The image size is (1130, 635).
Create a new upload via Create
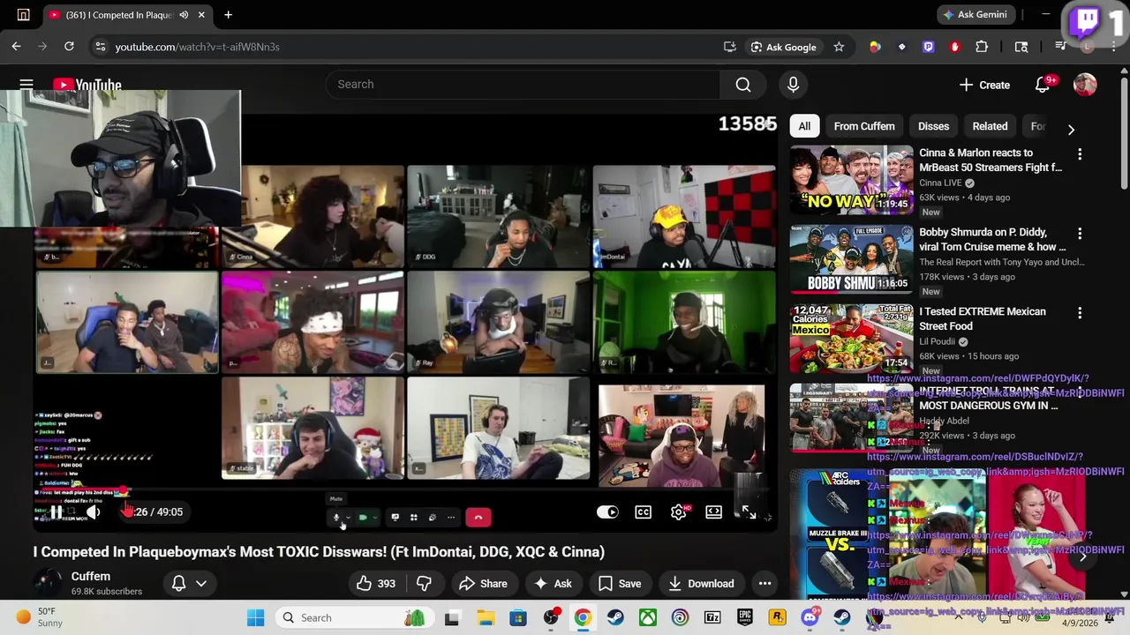(x=984, y=85)
